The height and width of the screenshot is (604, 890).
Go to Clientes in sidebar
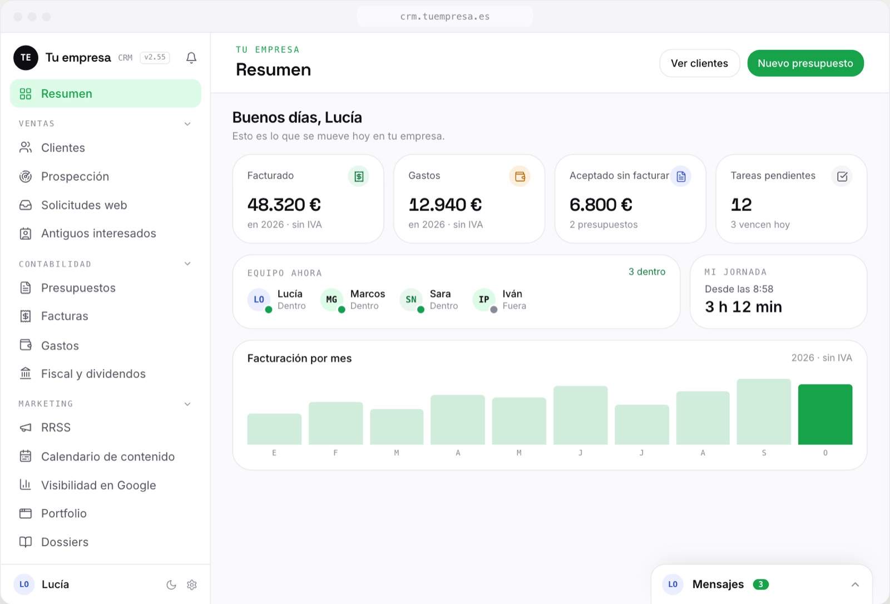click(106, 148)
